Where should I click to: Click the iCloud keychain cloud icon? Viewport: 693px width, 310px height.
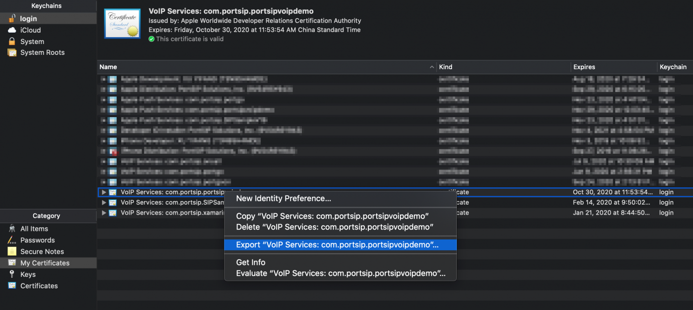click(12, 30)
